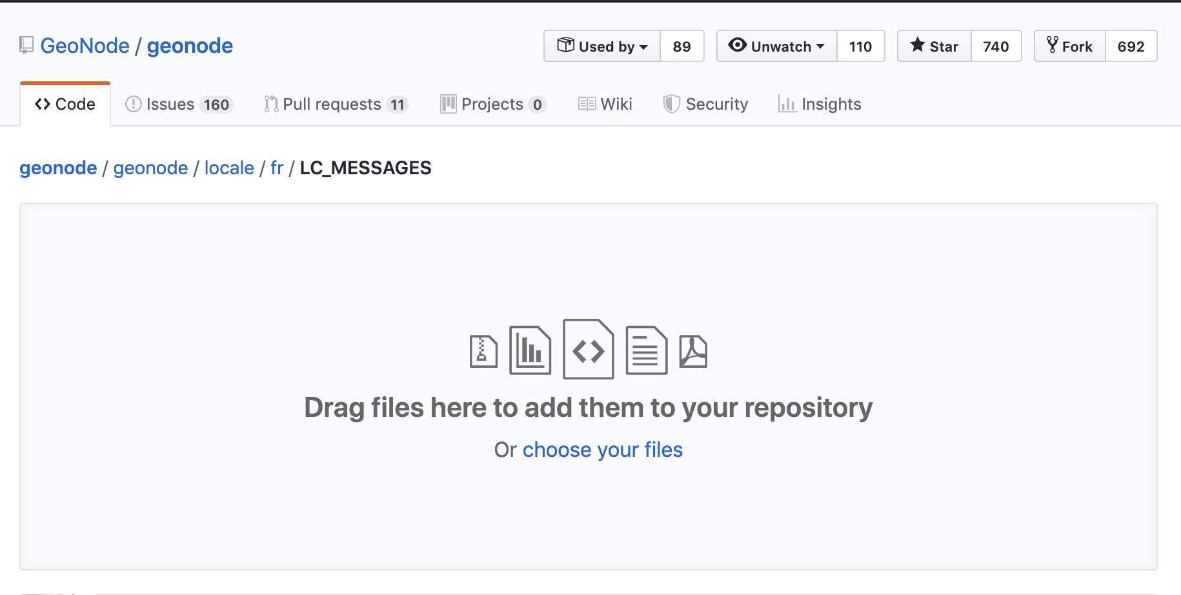Click the Insights graph icon
The image size is (1181, 595).
pyautogui.click(x=787, y=104)
